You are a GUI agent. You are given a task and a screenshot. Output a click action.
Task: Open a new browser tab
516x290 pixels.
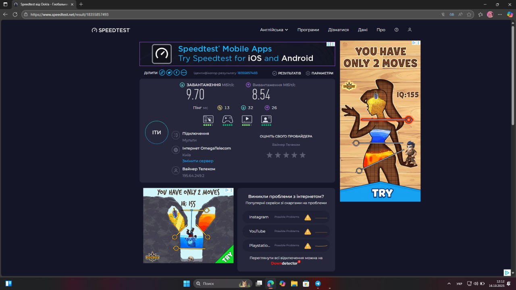(81, 4)
